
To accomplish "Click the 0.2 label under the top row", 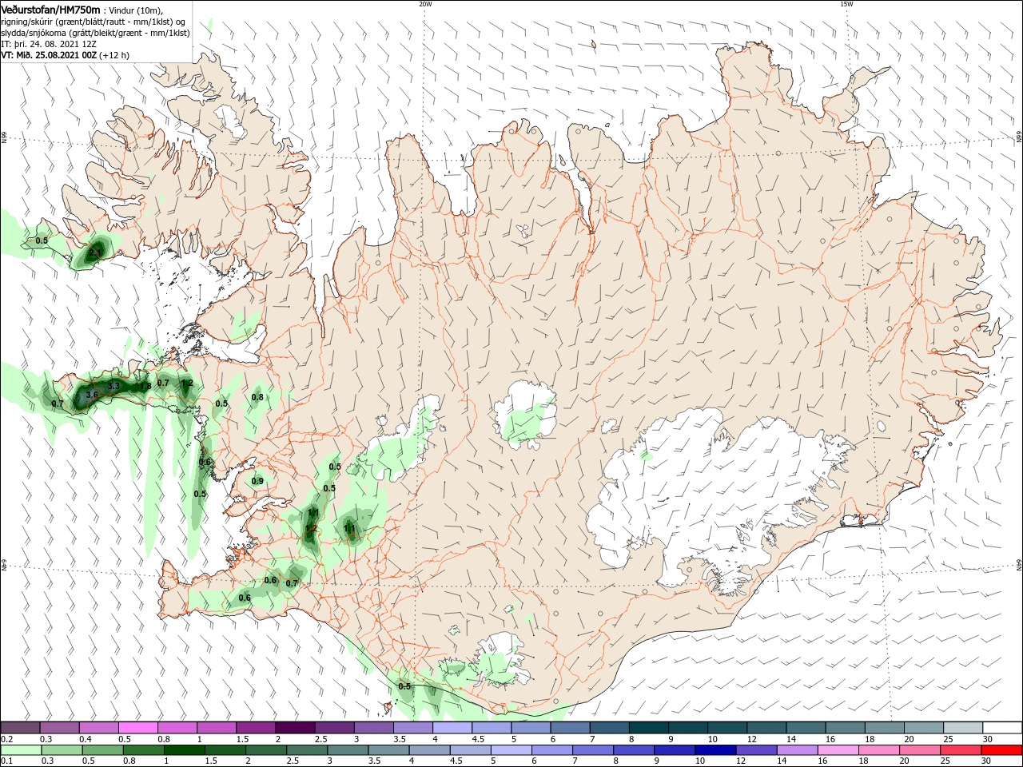I will [x=6, y=739].
